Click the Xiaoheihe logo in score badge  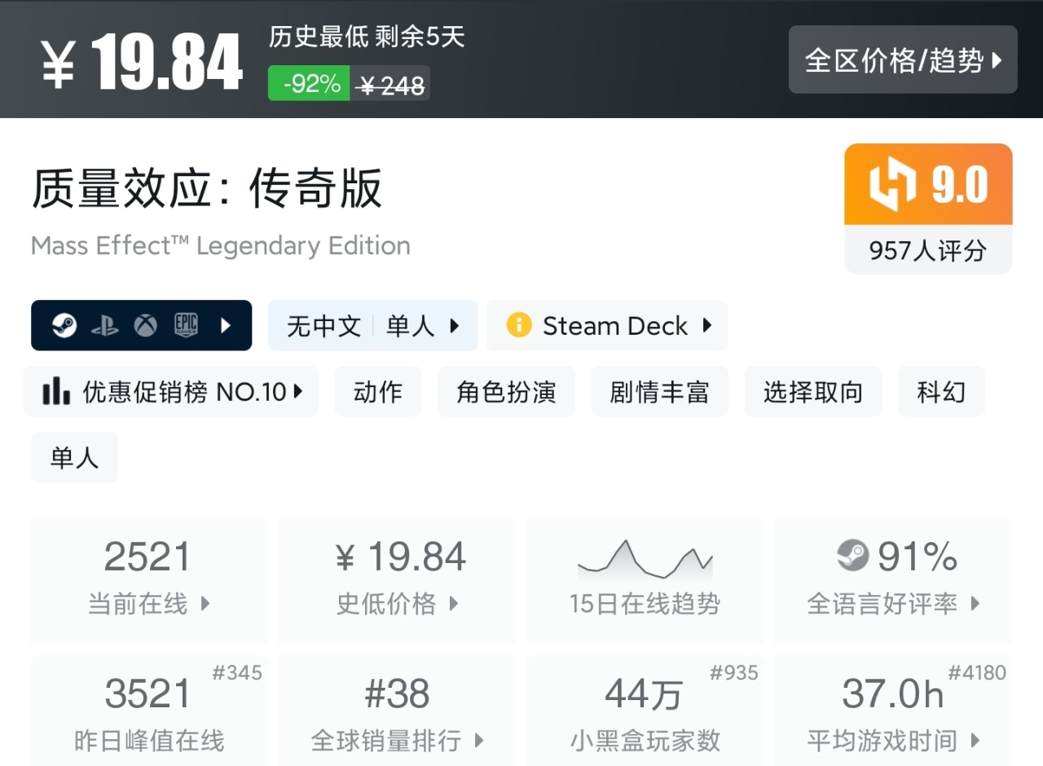click(x=893, y=184)
